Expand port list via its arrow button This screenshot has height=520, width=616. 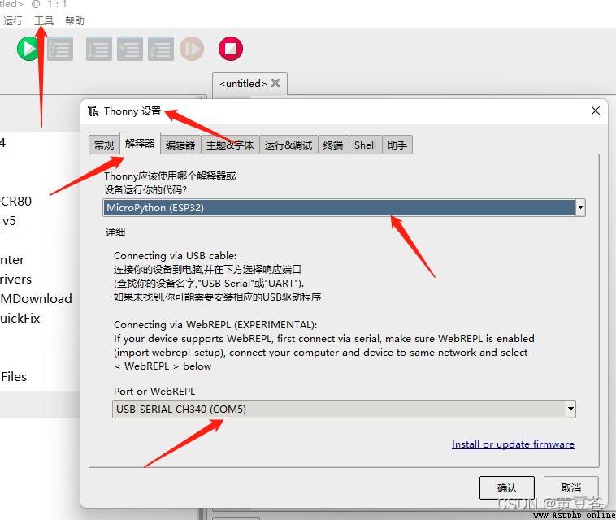[570, 409]
